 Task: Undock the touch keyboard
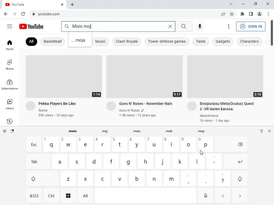[261, 131]
